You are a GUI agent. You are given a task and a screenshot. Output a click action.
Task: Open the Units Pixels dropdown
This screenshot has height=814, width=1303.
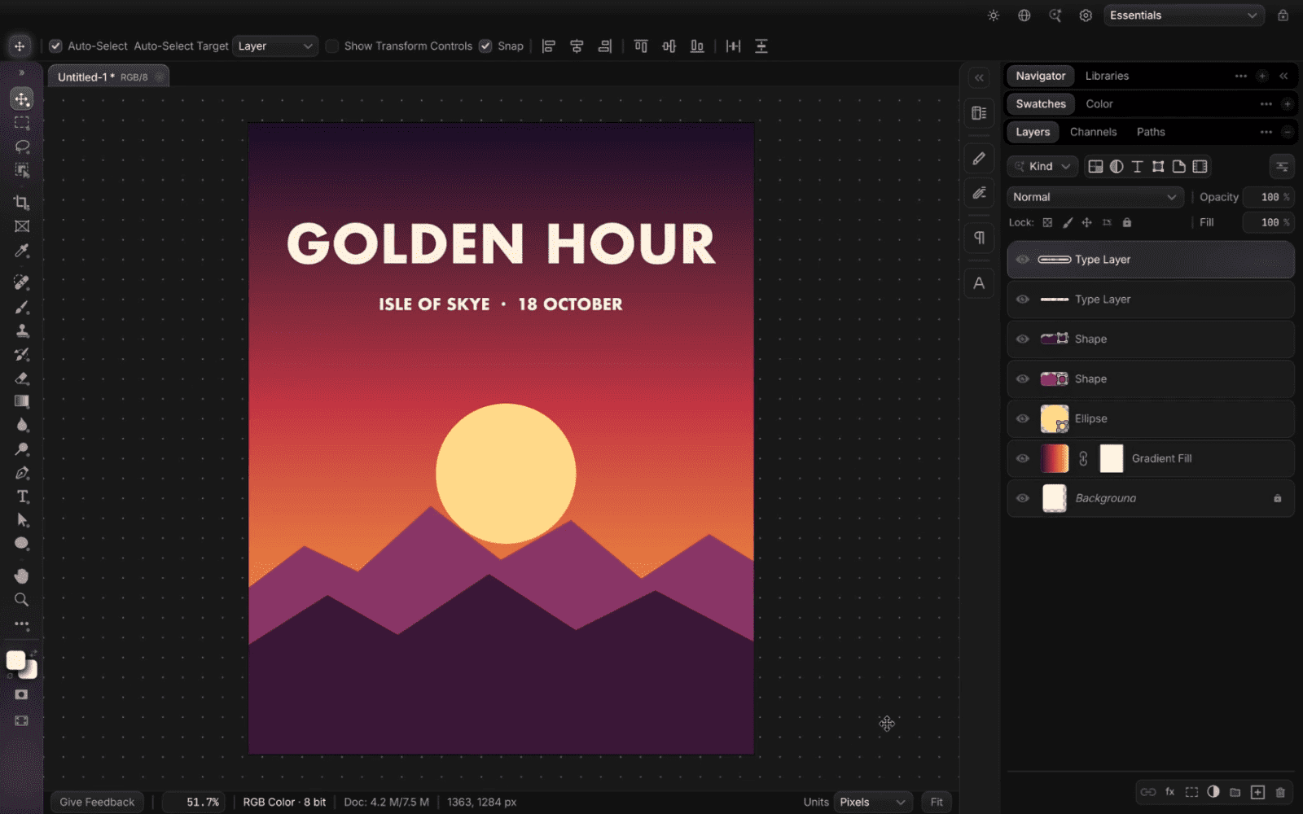(872, 802)
